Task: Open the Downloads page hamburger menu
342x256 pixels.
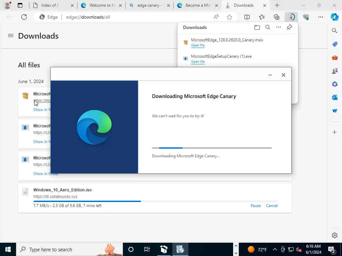Action: coord(11,35)
